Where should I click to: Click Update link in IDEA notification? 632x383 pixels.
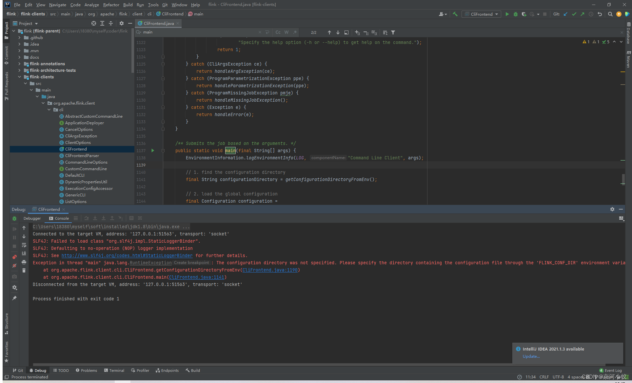pos(531,356)
